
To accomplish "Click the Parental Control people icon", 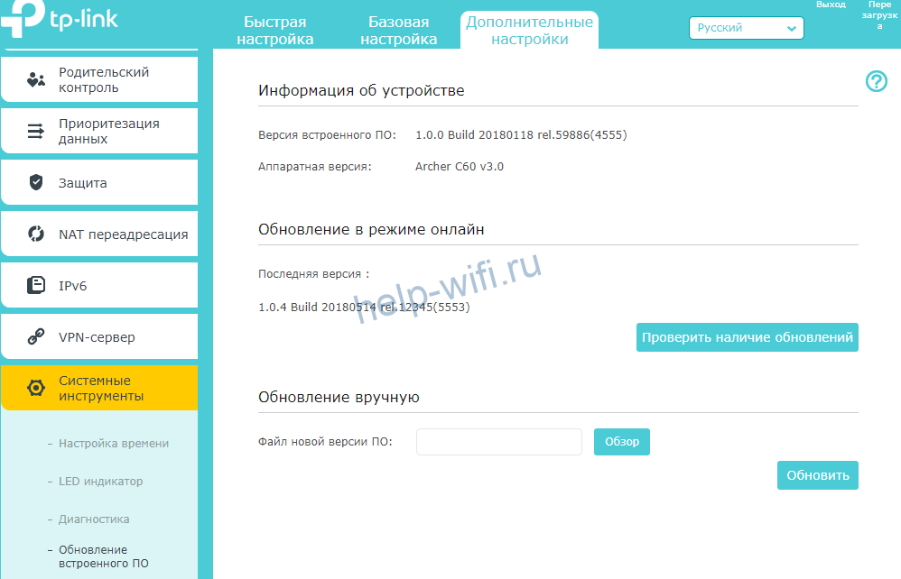I will tap(36, 80).
